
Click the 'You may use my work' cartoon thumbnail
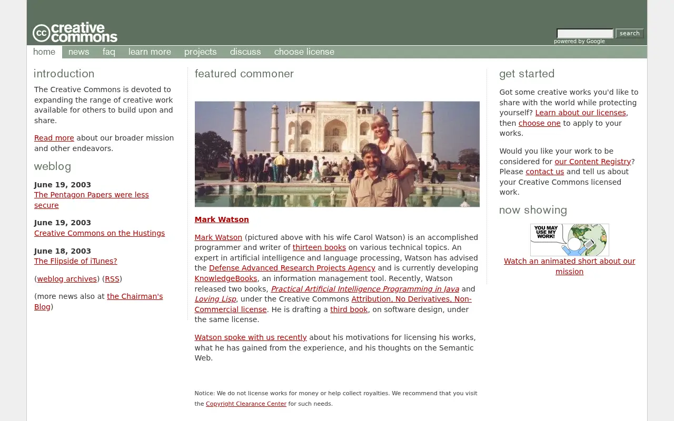[x=570, y=240]
